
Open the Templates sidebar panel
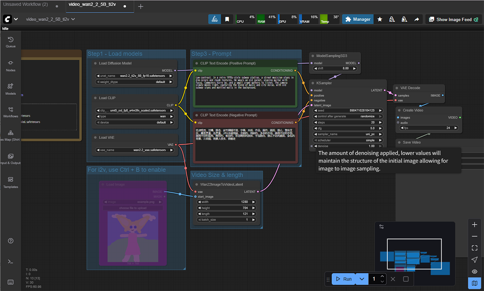tap(10, 182)
